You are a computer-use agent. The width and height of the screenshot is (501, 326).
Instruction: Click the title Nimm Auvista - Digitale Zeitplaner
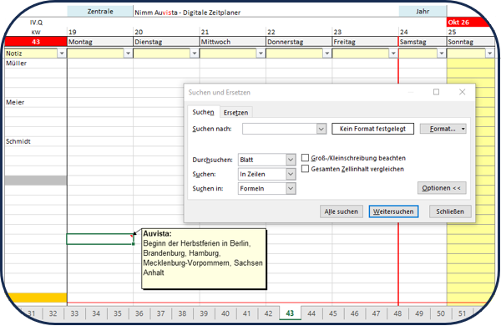click(x=188, y=13)
